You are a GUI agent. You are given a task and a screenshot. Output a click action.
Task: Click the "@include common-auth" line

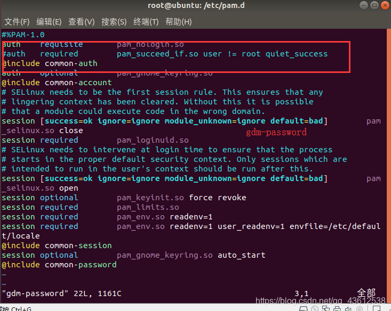pyautogui.click(x=50, y=63)
